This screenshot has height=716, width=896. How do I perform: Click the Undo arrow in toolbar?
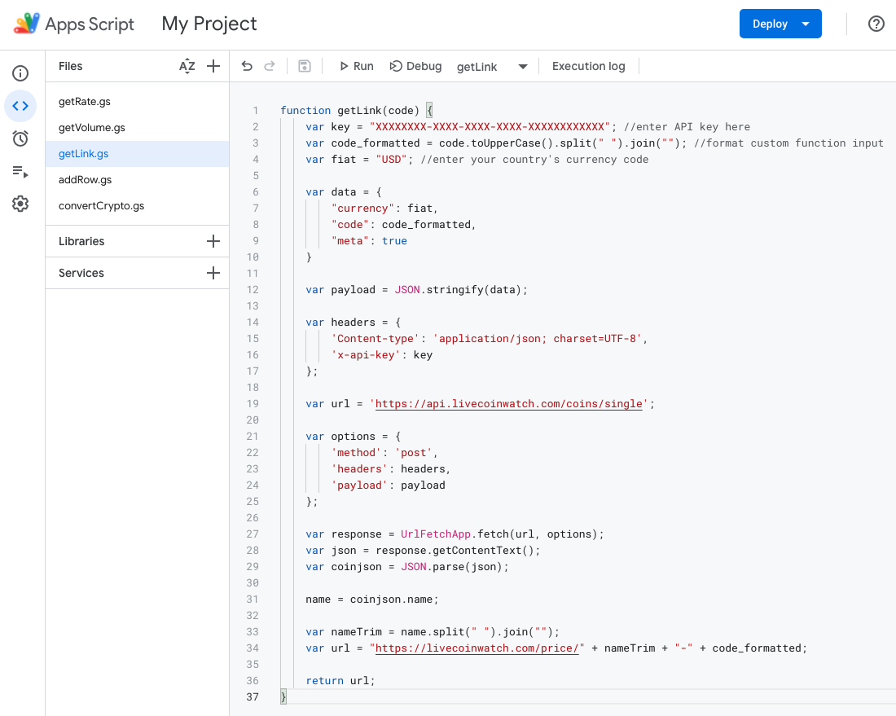tap(247, 67)
